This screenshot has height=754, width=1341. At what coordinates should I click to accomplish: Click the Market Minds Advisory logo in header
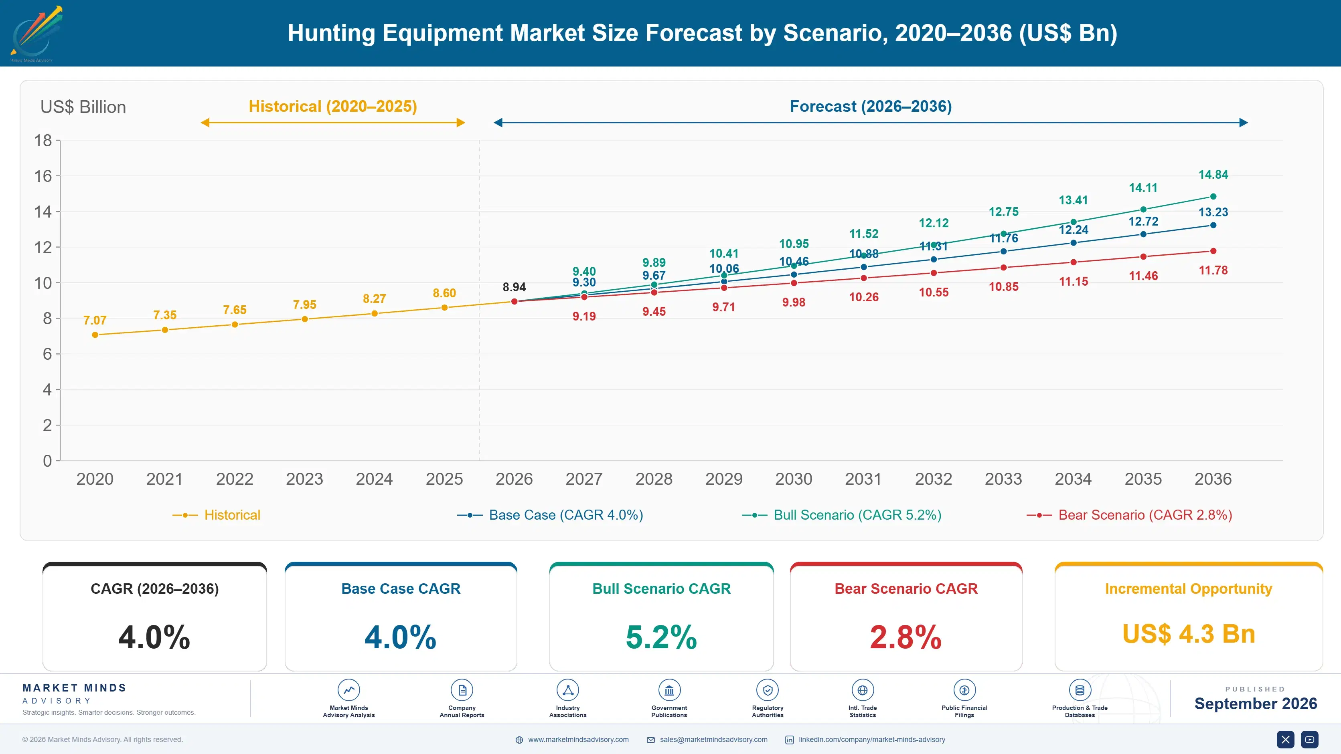[36, 33]
